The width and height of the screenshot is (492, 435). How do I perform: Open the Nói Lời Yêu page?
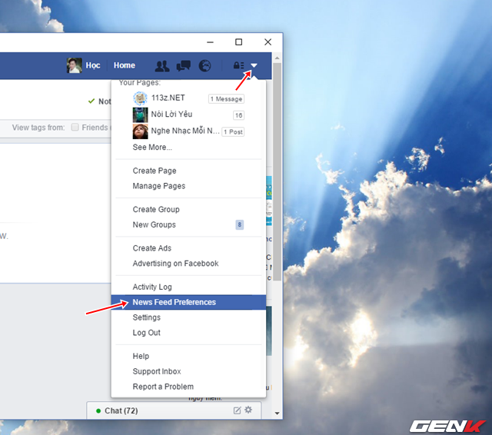171,115
